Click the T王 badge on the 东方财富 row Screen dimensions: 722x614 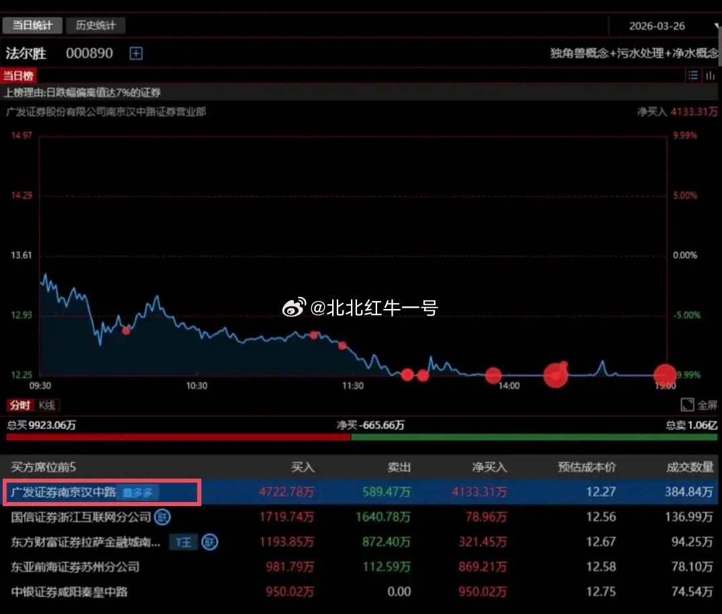point(187,542)
